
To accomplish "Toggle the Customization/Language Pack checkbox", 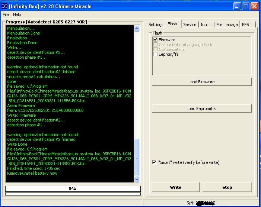I will (x=156, y=45).
